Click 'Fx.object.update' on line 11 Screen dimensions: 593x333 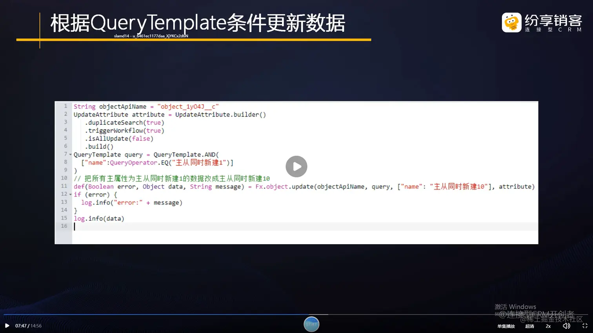point(284,187)
